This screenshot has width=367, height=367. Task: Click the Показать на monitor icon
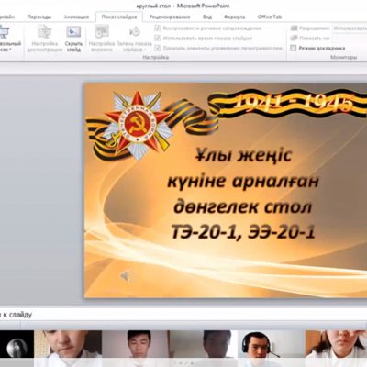(294, 38)
